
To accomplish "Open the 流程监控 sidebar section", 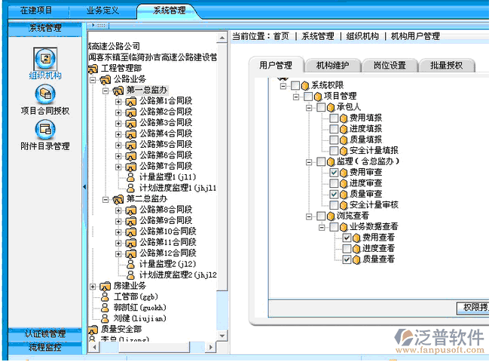I will click(45, 347).
